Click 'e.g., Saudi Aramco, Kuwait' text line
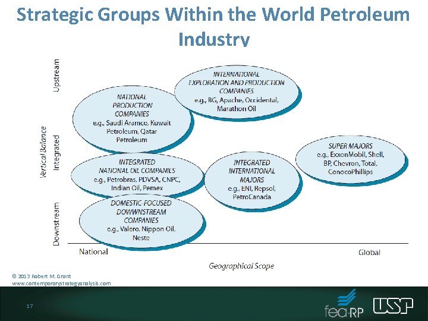 132,123
